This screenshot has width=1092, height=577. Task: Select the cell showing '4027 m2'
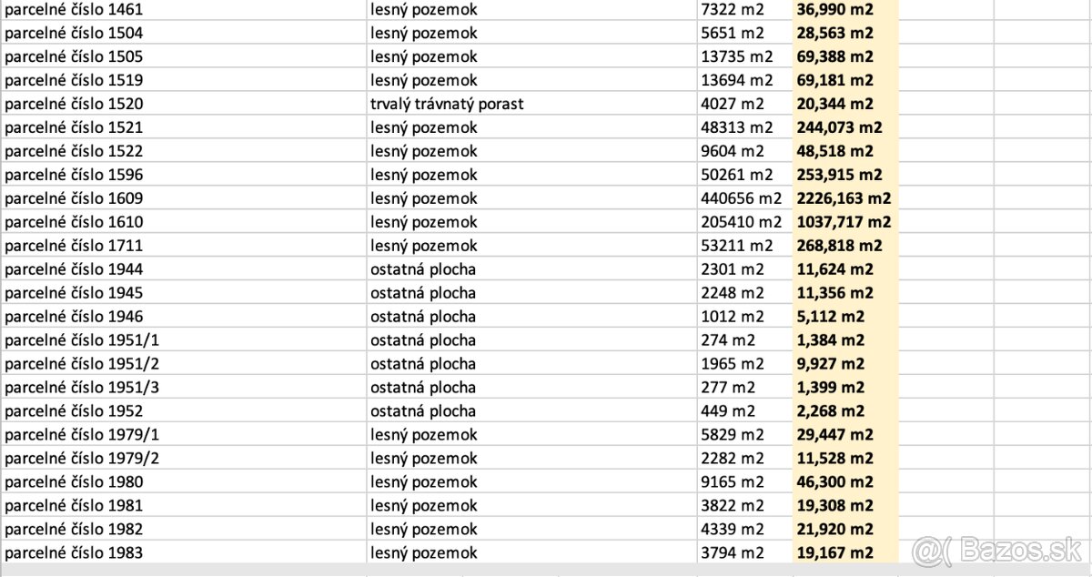[733, 104]
